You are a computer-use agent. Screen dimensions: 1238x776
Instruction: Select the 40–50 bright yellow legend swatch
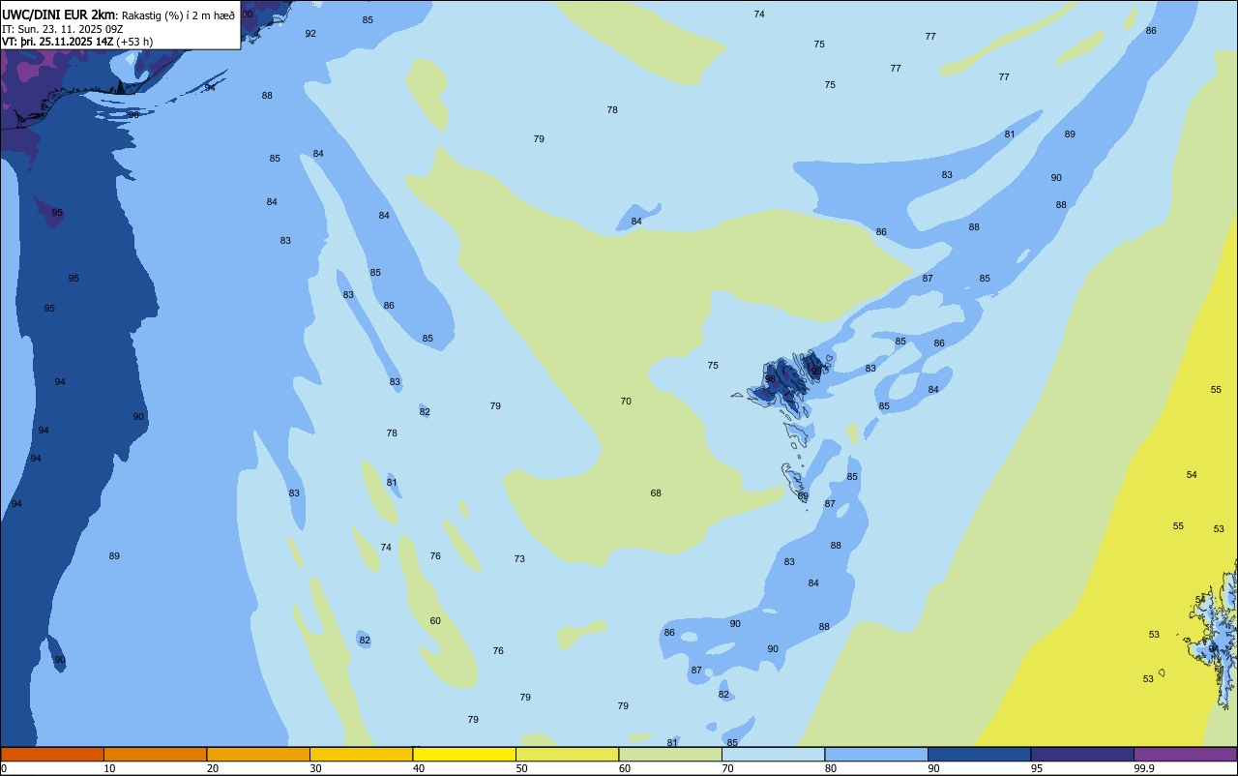click(x=464, y=754)
